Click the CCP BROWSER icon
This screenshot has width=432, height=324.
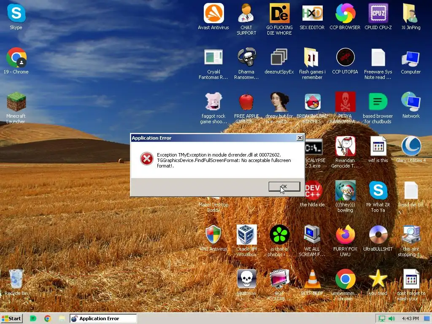(345, 13)
